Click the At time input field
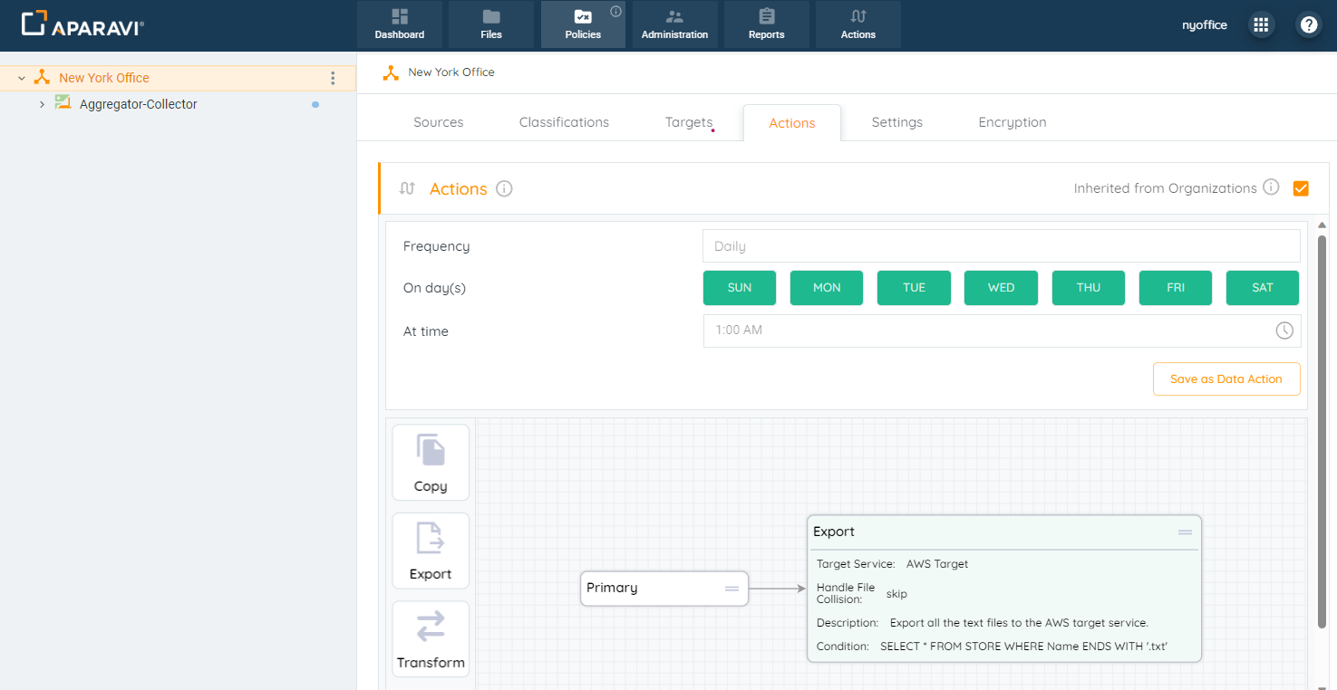This screenshot has width=1337, height=690. (988, 331)
